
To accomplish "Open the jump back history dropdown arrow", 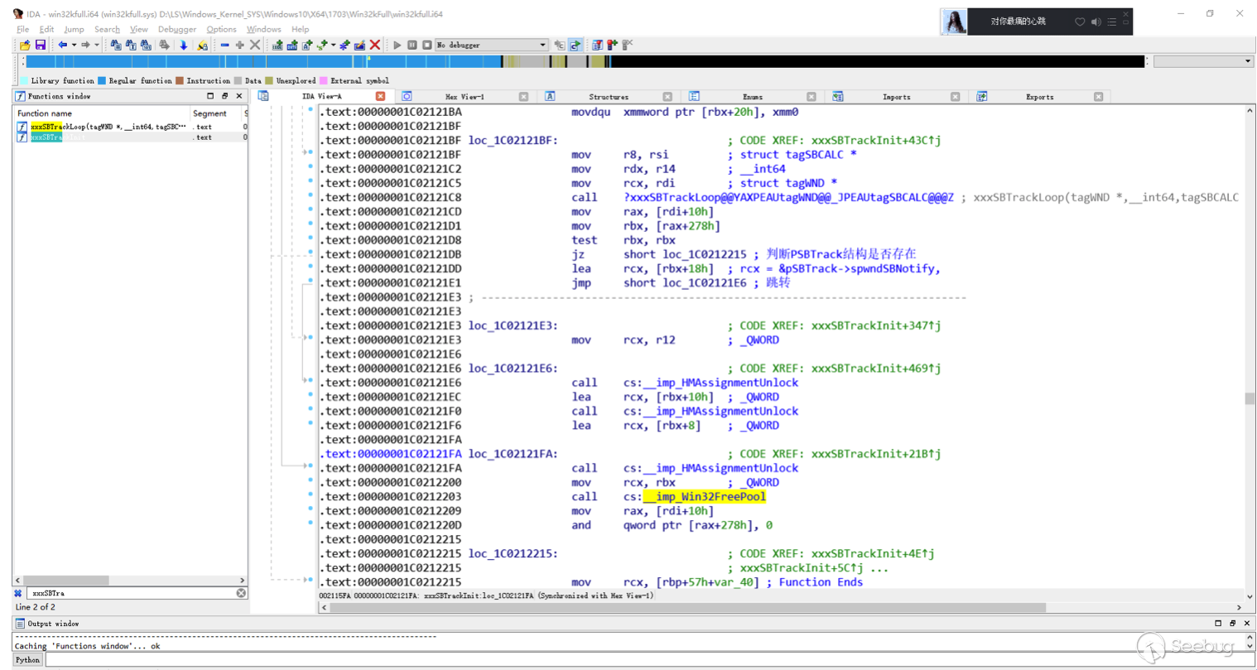I will (74, 46).
